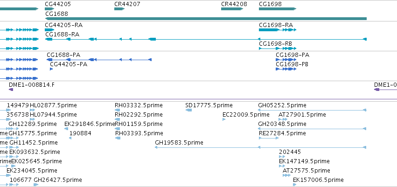Select the long CG1688 gene bar

[206, 19]
